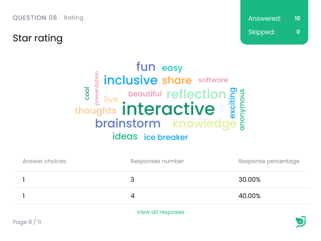This screenshot has height=241, width=321.
Task: Click the Responses number column header
Action: 157,161
